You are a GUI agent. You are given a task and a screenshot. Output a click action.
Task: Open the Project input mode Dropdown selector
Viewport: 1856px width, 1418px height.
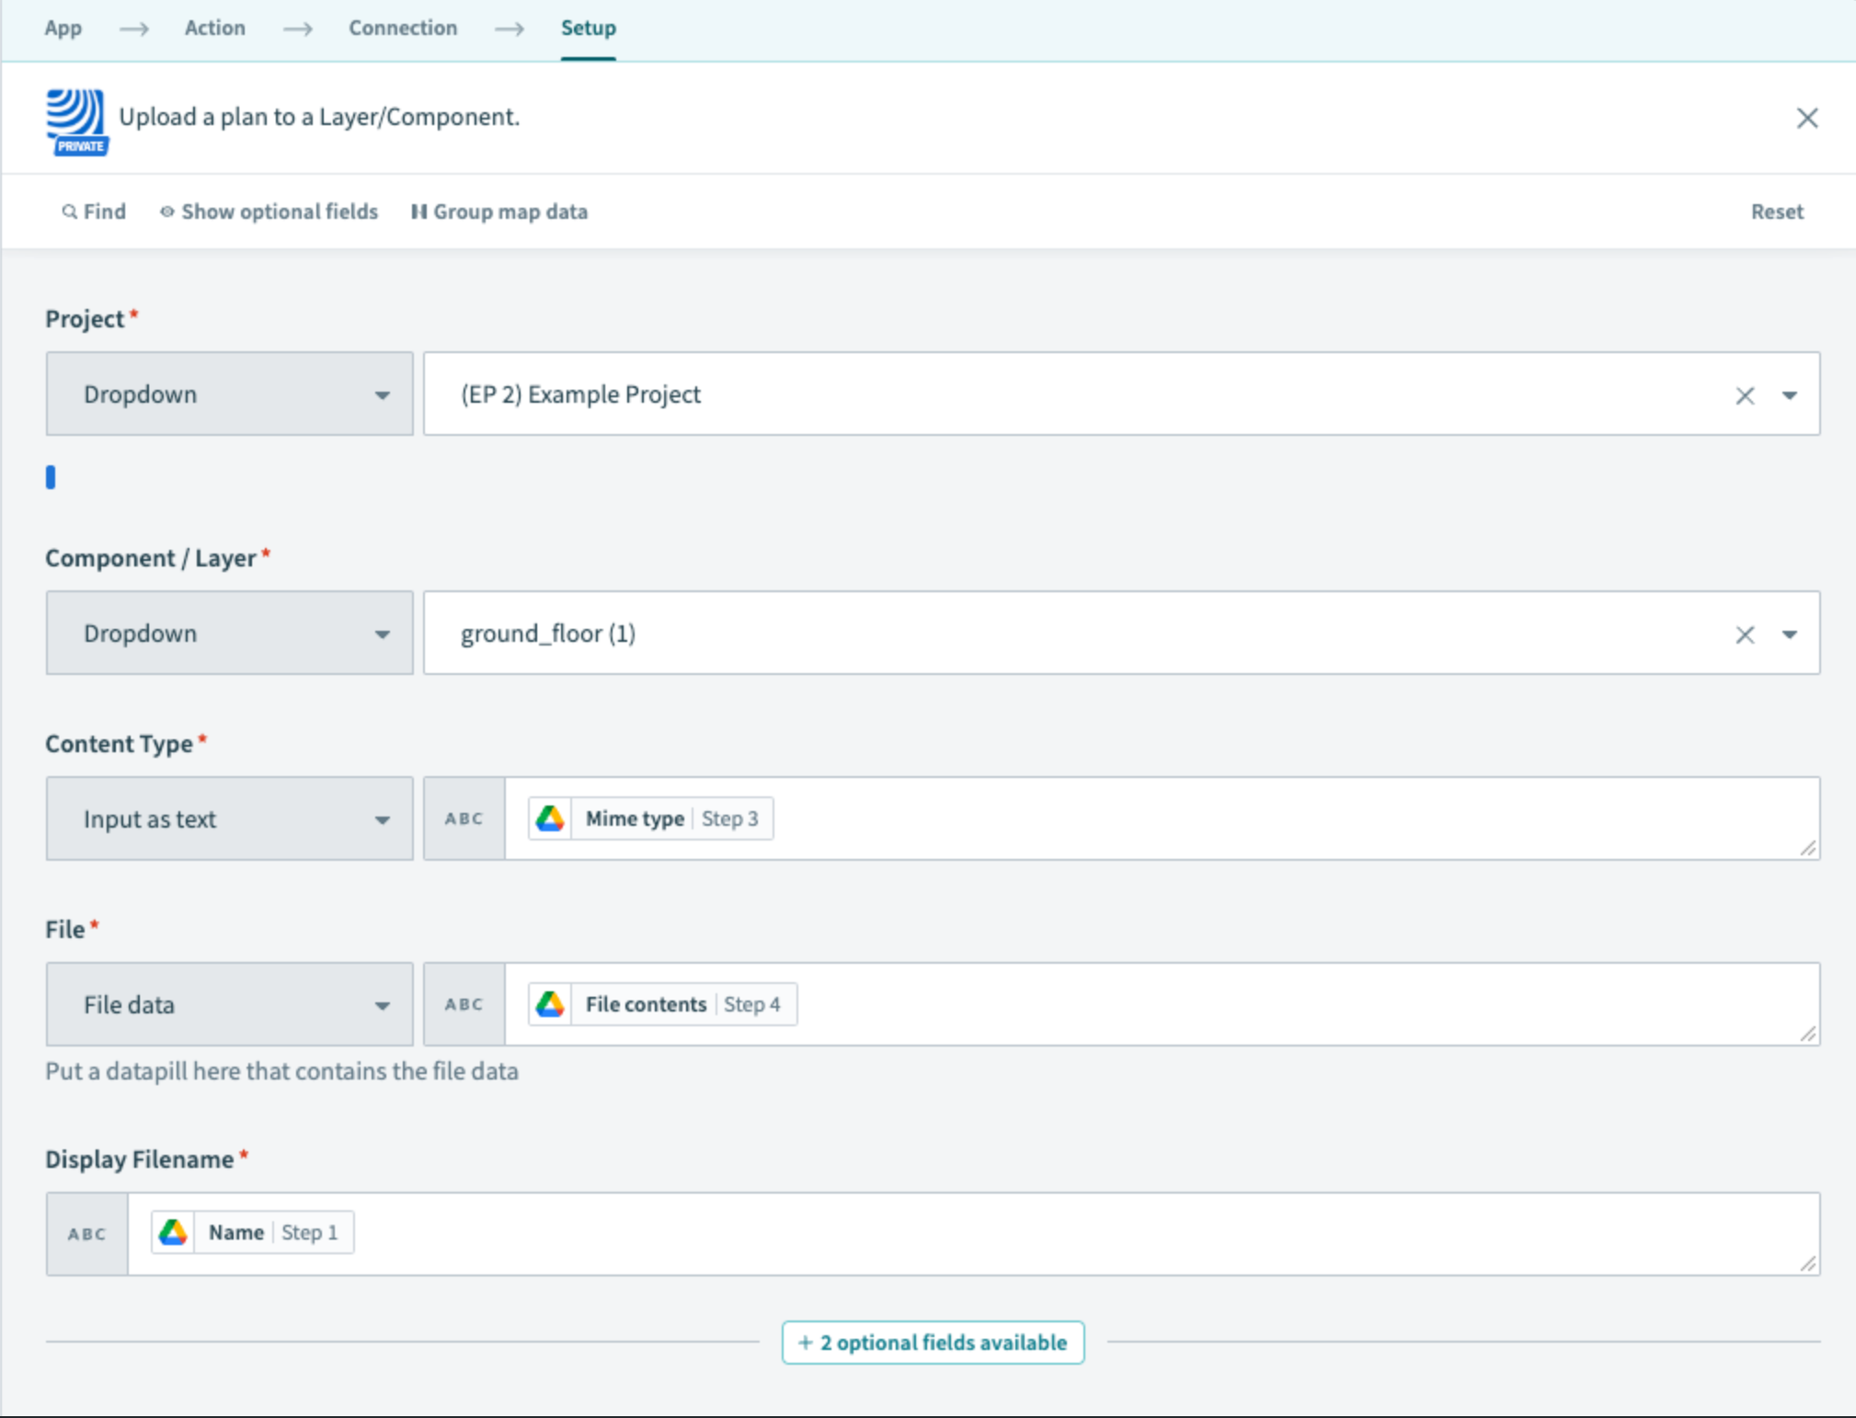click(x=230, y=395)
